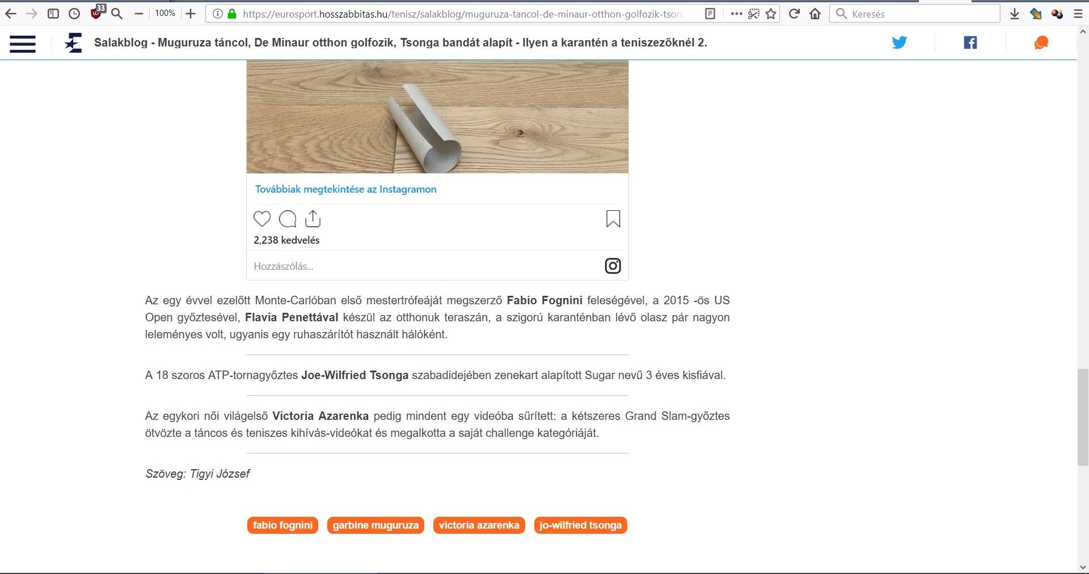
Task: Click the bold name Victoria Azarenka
Action: [320, 416]
